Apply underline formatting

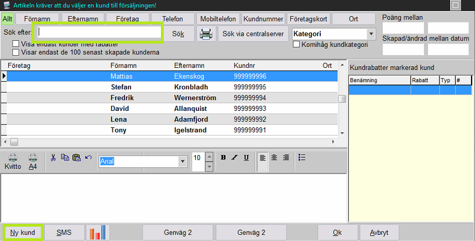coord(246,157)
